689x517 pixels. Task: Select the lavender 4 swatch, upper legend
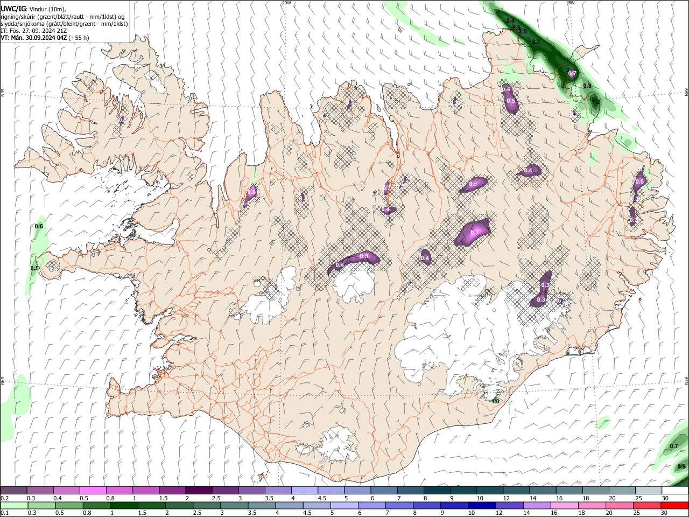(x=304, y=490)
